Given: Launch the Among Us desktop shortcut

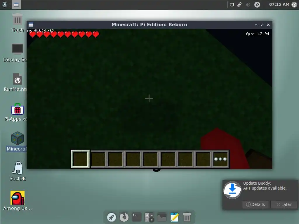Looking at the screenshot, I should pyautogui.click(x=17, y=198).
